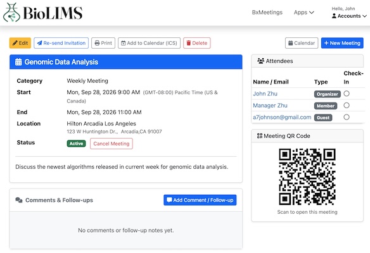Click 'Scan to open this meeting' caption
This screenshot has height=253, width=370.
307,212
